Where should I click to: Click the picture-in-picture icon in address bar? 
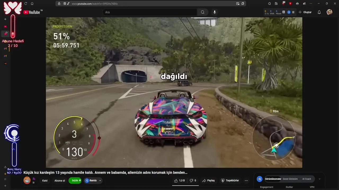(238, 4)
